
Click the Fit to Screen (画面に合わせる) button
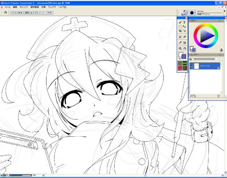31,13
